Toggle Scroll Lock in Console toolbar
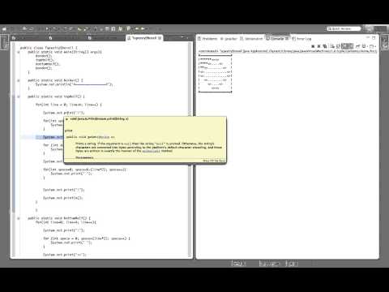This screenshot has height=292, width=389. (x=338, y=46)
